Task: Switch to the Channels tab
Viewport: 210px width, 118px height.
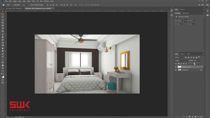Action: coord(182,54)
